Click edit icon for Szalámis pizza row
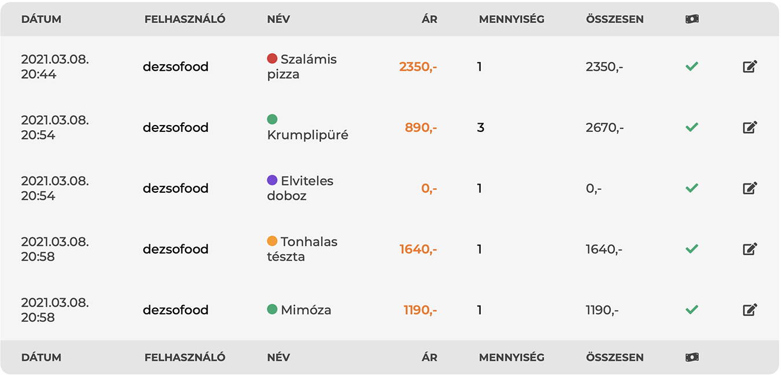781x375 pixels. click(750, 67)
